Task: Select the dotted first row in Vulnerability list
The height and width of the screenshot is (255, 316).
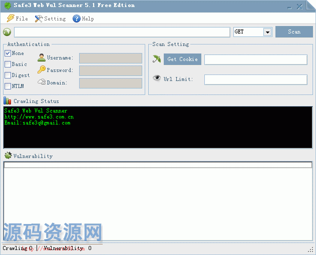Action: pyautogui.click(x=158, y=165)
